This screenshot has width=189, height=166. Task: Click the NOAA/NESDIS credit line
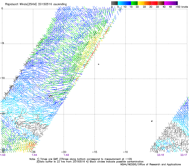pyautogui.click(x=150, y=164)
